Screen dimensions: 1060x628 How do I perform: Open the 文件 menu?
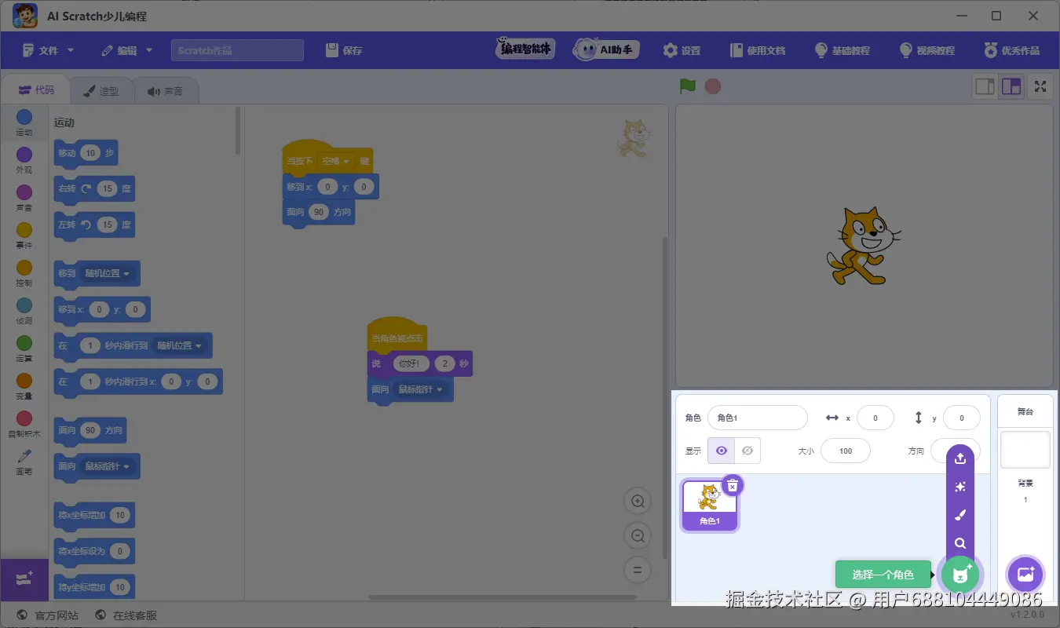click(x=48, y=50)
